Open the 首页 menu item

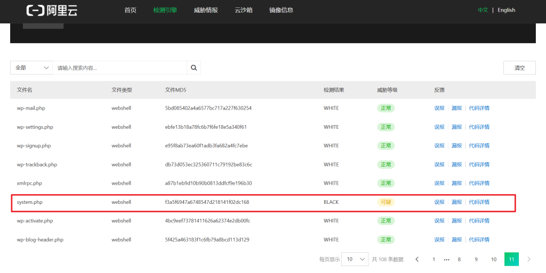pyautogui.click(x=130, y=10)
